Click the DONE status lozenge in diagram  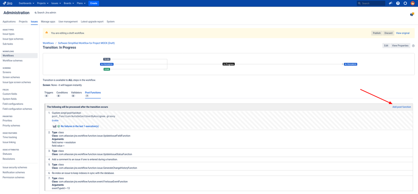(x=107, y=69)
